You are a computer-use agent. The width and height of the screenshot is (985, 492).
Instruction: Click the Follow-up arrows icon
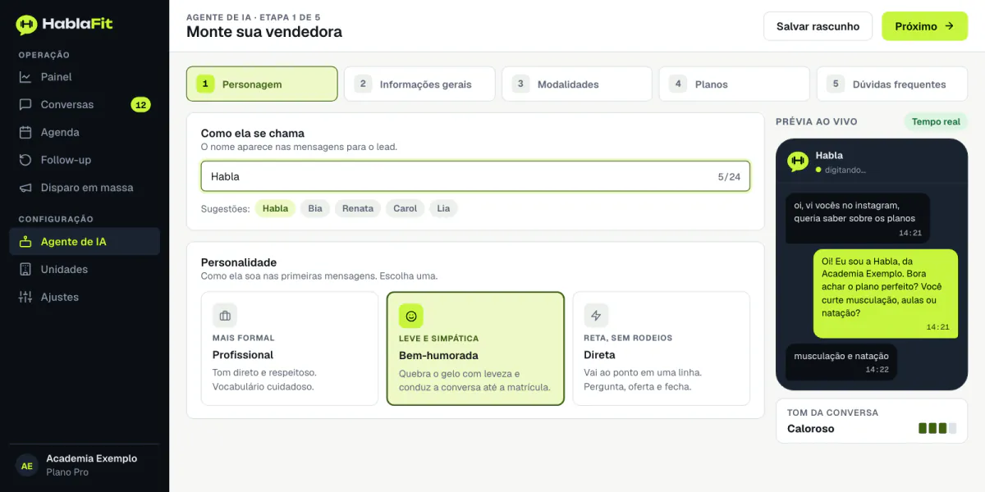point(25,160)
